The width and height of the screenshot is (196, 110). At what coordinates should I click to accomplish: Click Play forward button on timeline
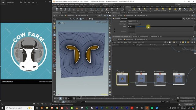(63, 98)
